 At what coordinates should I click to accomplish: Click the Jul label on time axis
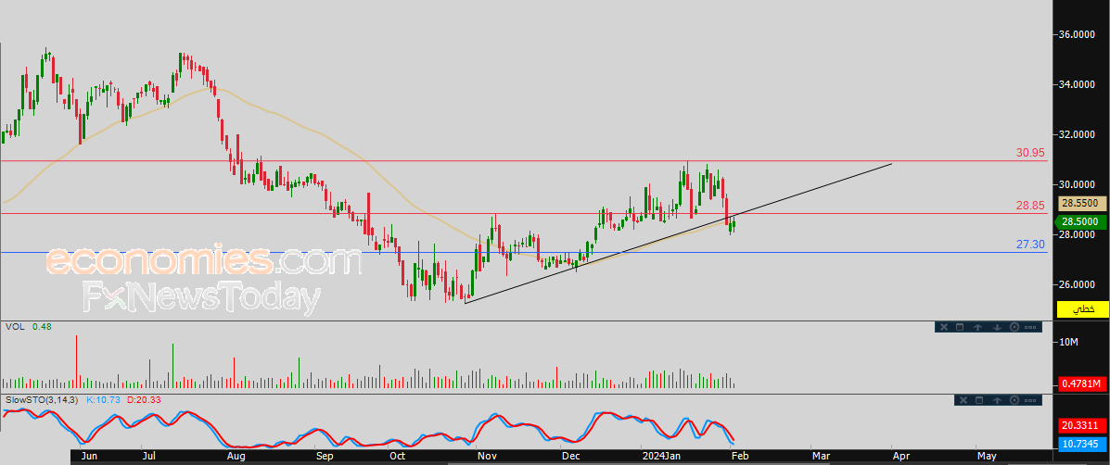tap(150, 458)
